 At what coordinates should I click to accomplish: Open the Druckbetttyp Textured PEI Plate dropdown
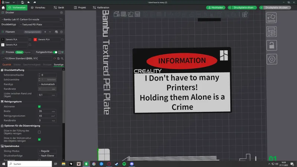point(41,24)
